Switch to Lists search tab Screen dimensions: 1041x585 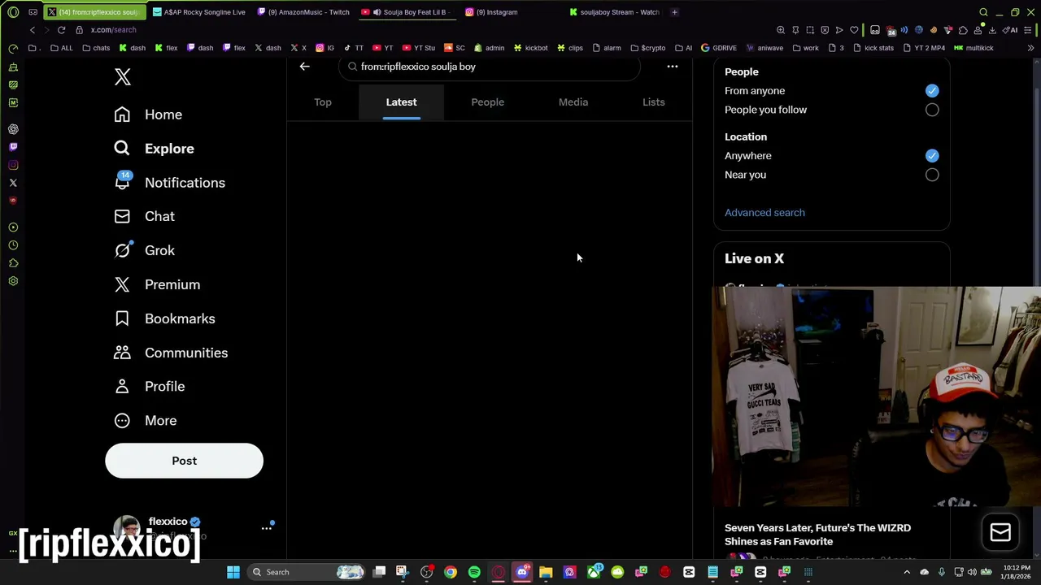click(654, 102)
